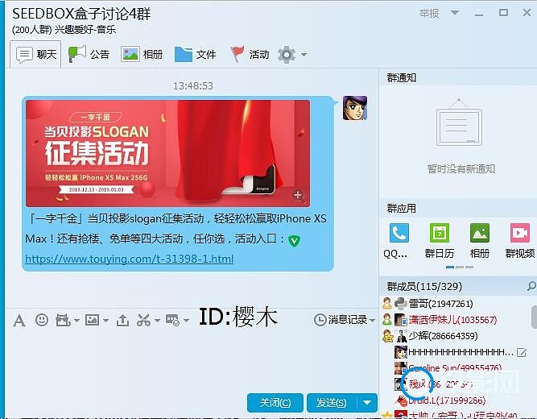The width and height of the screenshot is (537, 419).
Task: Open the 公告 announcements tab
Action: point(89,55)
